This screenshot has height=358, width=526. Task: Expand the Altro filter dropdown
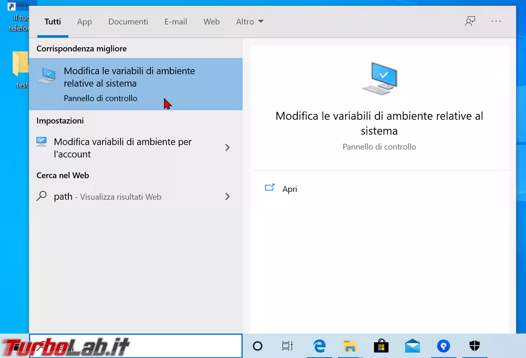250,22
